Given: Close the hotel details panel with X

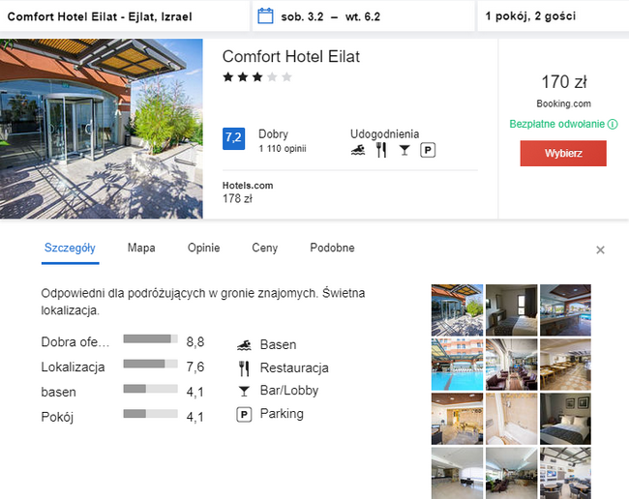Looking at the screenshot, I should (600, 250).
